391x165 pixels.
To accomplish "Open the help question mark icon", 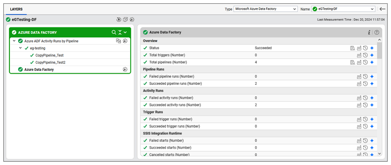I will (377, 32).
